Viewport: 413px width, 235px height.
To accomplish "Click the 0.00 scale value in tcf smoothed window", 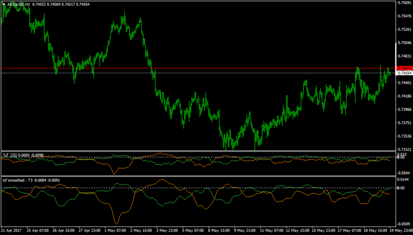I will click(x=401, y=188).
